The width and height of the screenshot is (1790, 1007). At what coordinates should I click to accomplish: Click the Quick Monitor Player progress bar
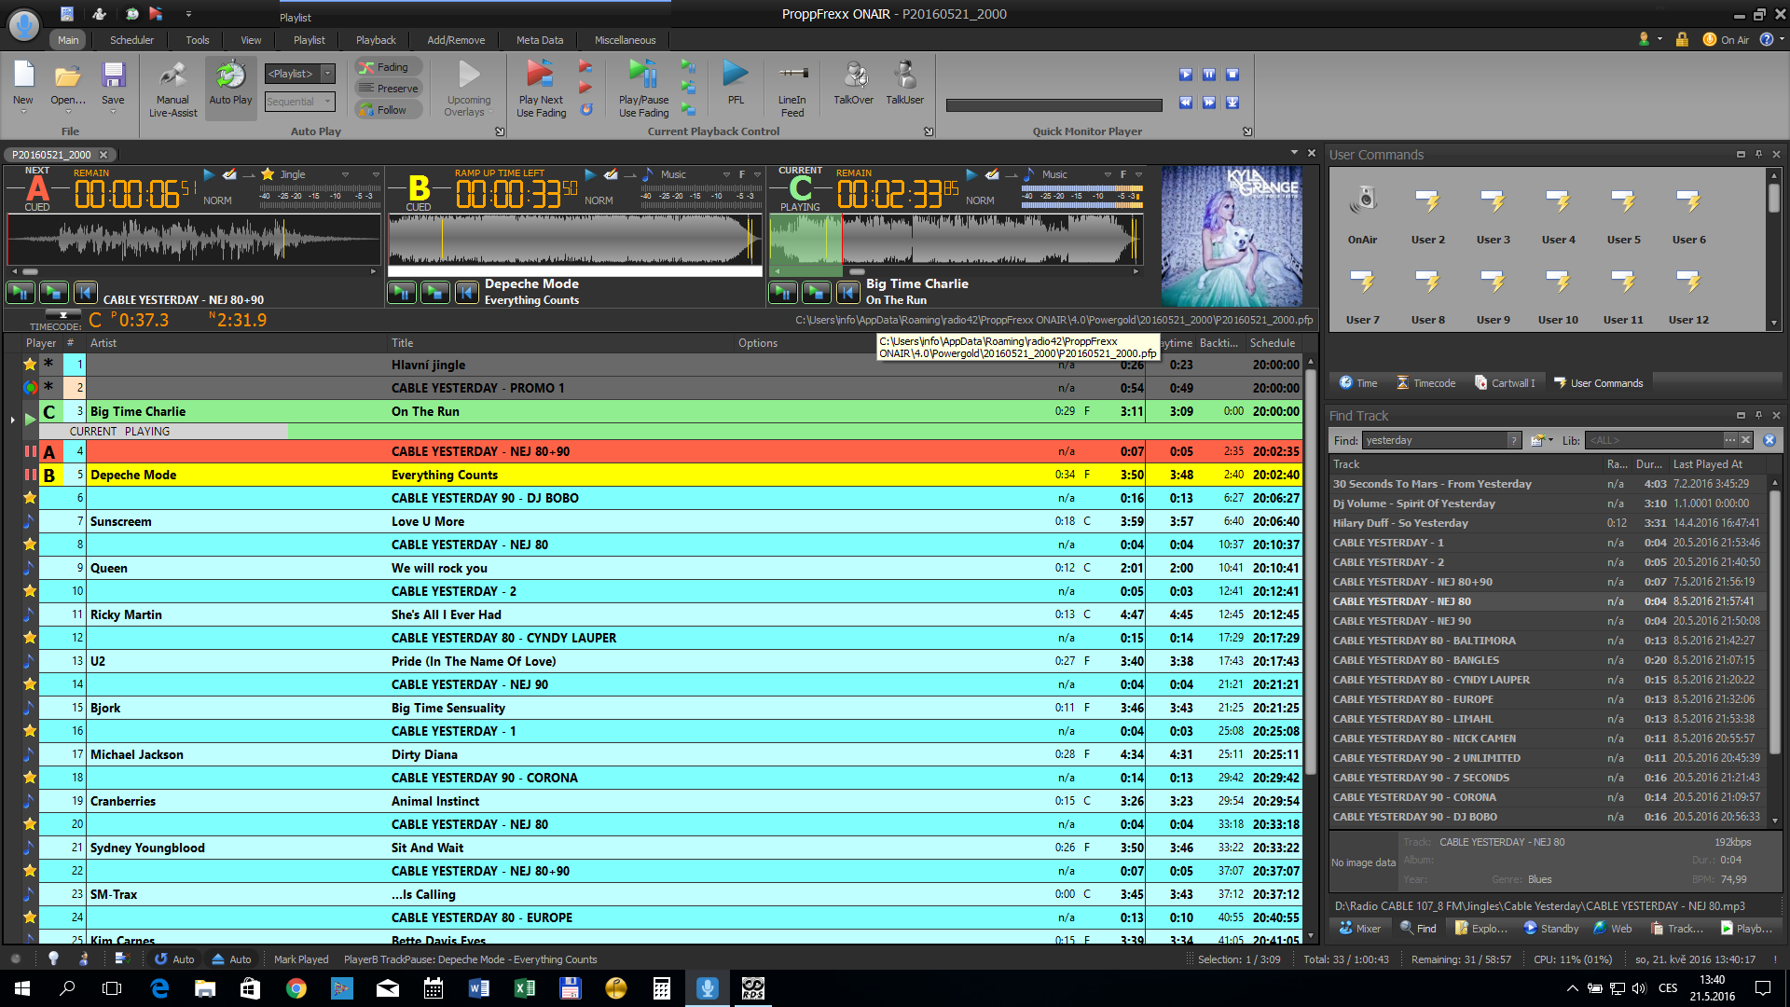[1054, 105]
